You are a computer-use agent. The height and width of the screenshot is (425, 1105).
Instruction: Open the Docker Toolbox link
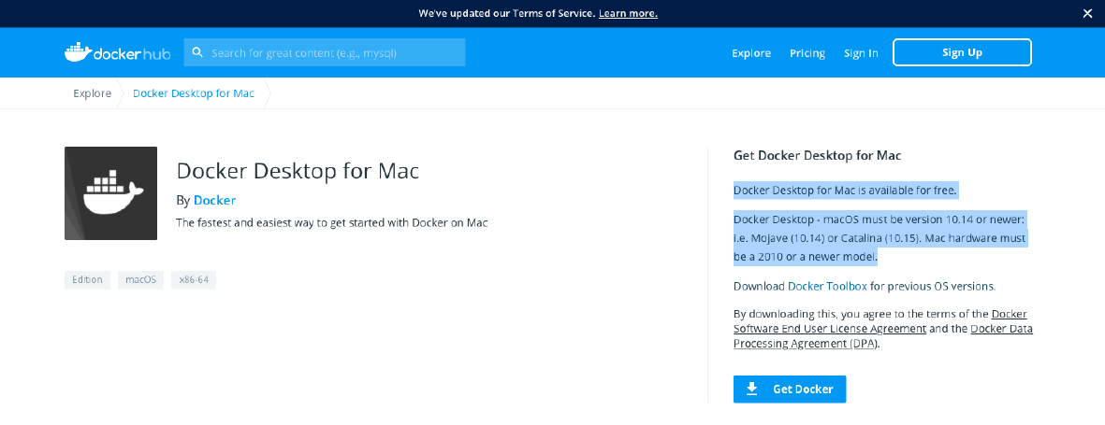[827, 287]
